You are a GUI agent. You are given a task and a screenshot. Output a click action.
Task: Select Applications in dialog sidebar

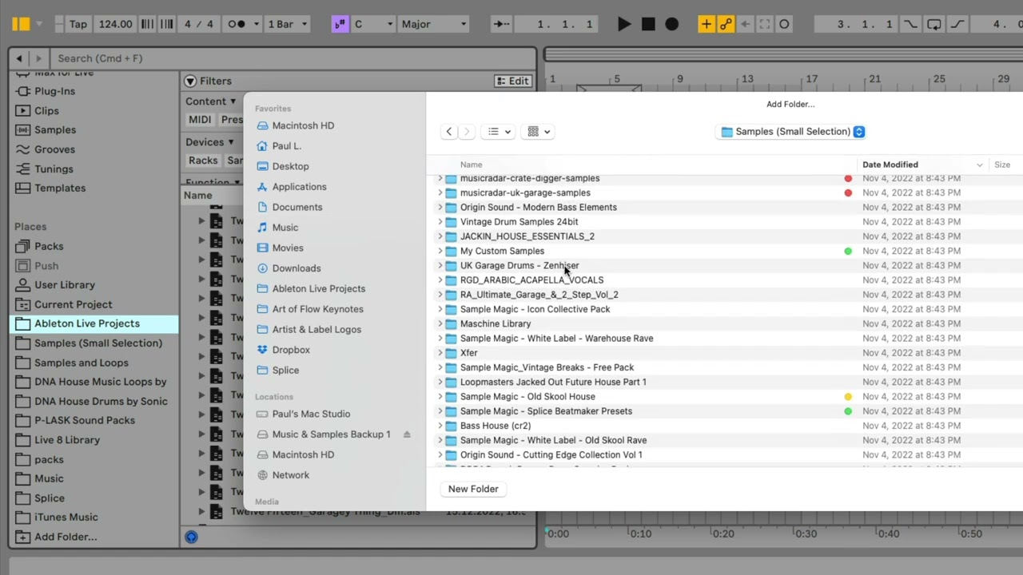pos(299,187)
